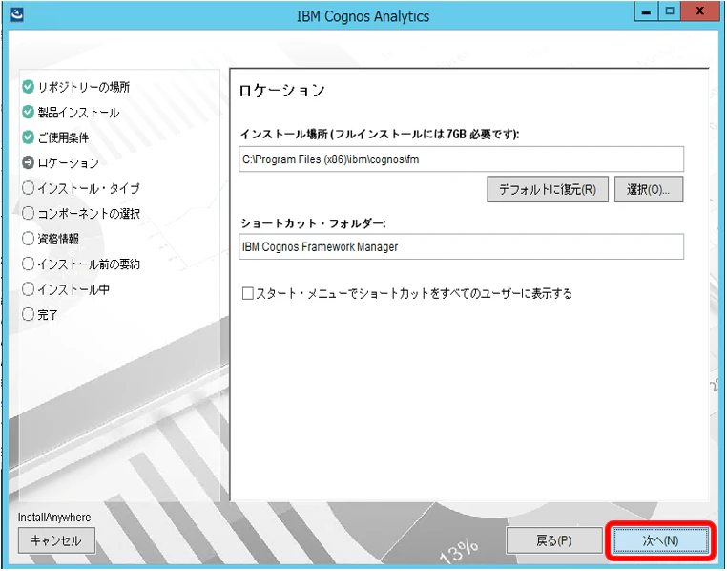Click the circle icon beside インストール中

[x=29, y=289]
